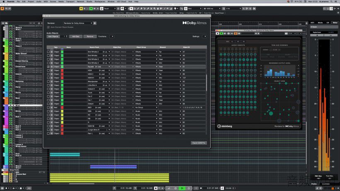Click the setup icon at the toolbar's far right
340x191 pixels.
click(338, 9)
